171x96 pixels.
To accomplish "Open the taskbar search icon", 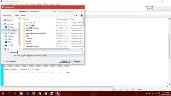I will point(9,94).
